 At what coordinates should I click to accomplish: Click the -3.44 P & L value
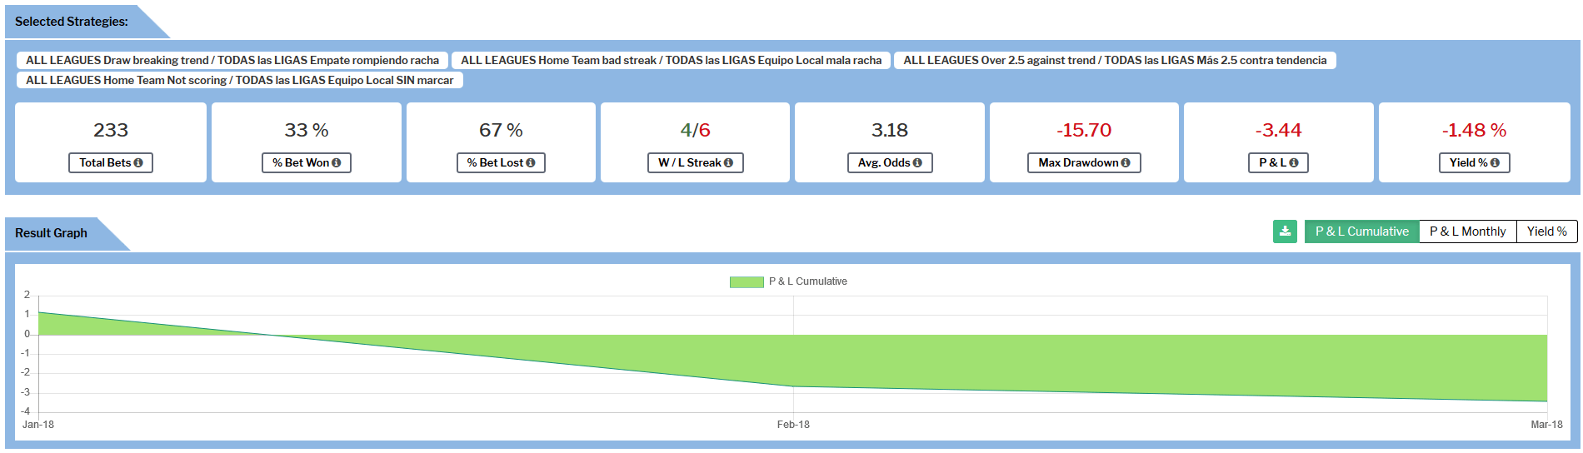click(1279, 131)
